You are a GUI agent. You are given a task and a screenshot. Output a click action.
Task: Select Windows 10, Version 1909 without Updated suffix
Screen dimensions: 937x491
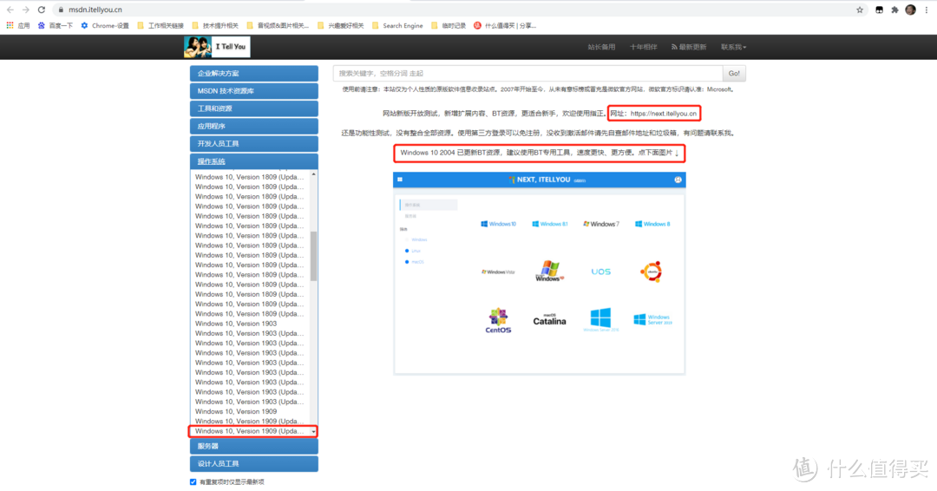[236, 411]
